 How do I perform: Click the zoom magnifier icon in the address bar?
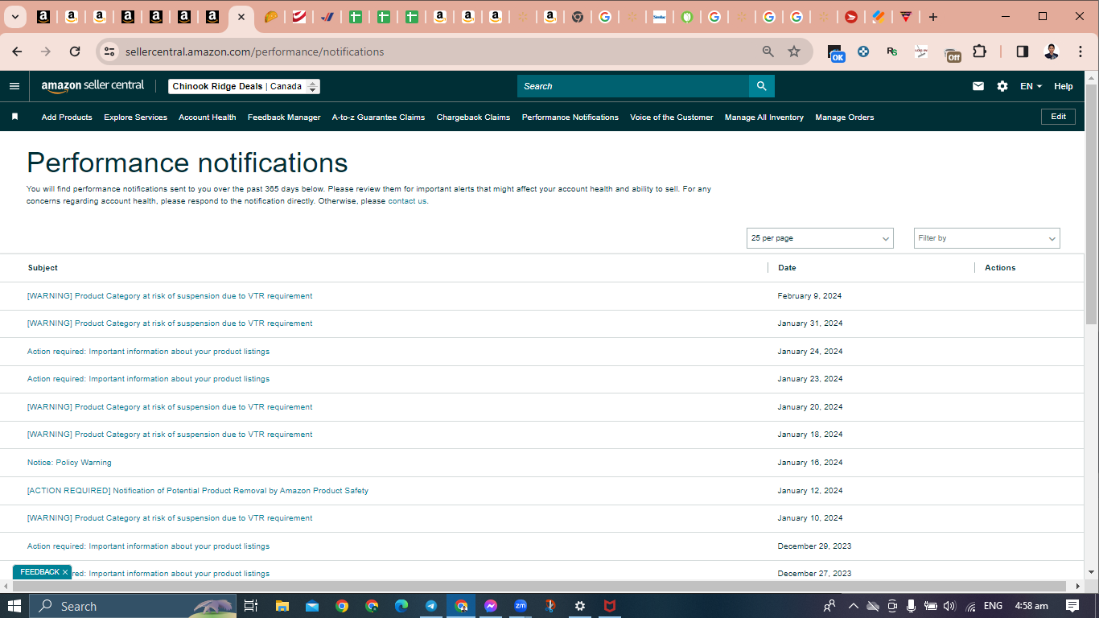pyautogui.click(x=768, y=51)
